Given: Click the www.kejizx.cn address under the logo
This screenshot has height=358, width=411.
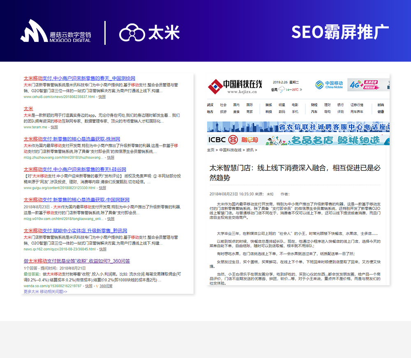Looking at the screenshot, I should click(242, 92).
